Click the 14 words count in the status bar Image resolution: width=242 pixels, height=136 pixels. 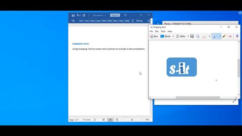86,120
